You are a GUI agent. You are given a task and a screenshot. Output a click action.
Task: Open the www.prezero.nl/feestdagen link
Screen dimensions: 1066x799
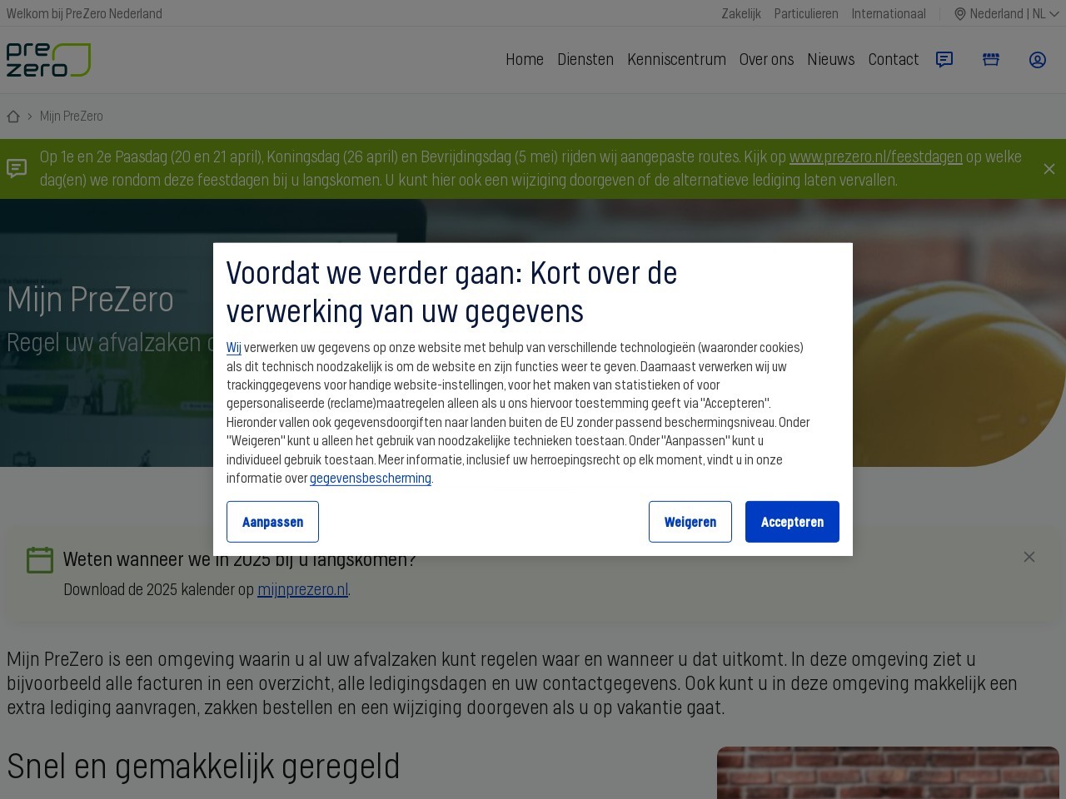(x=876, y=157)
